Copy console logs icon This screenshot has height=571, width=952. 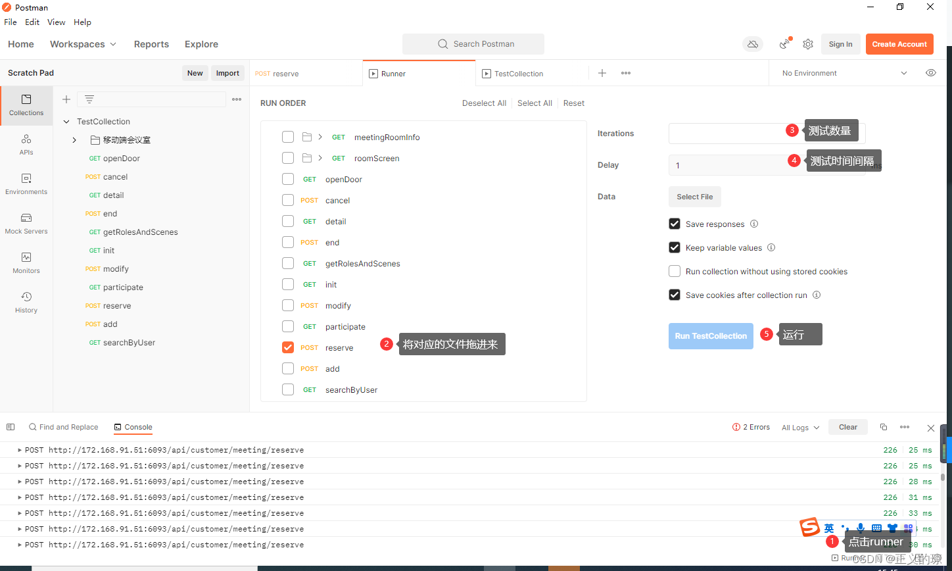tap(884, 427)
